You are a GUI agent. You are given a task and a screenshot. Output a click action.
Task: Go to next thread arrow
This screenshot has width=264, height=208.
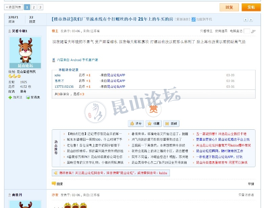tap(251, 20)
